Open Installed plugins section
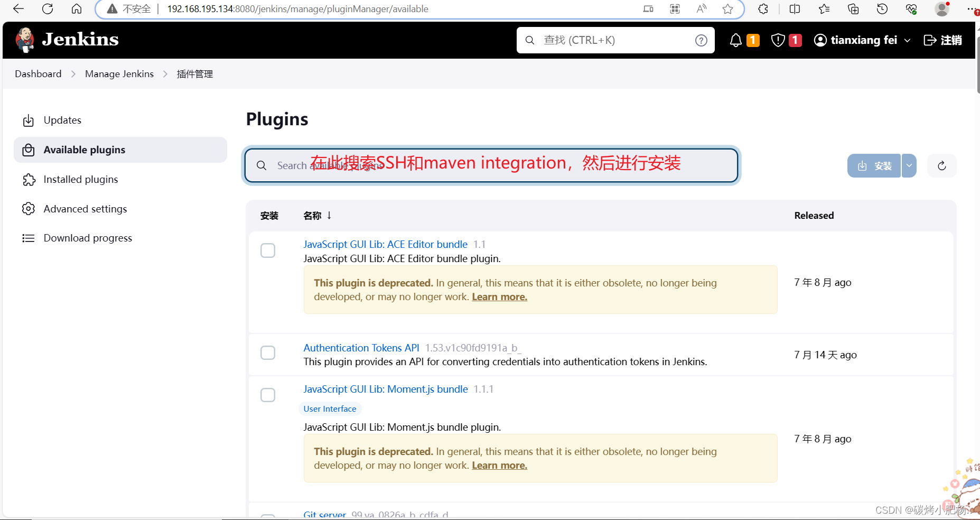980x520 pixels. (120, 180)
